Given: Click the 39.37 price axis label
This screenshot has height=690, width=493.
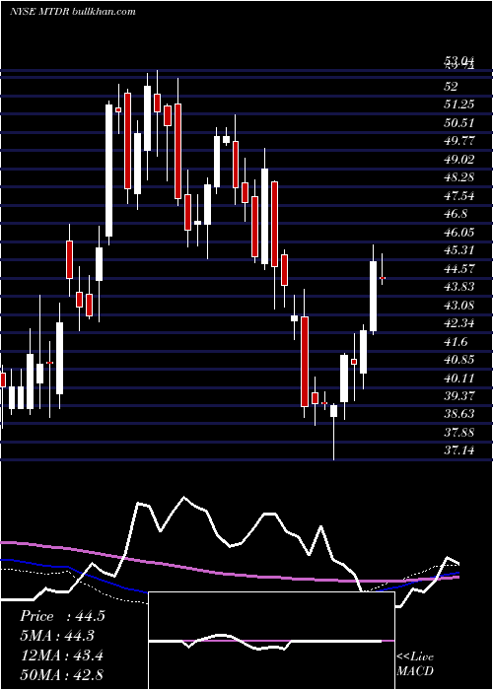Looking at the screenshot, I should pyautogui.click(x=459, y=396).
